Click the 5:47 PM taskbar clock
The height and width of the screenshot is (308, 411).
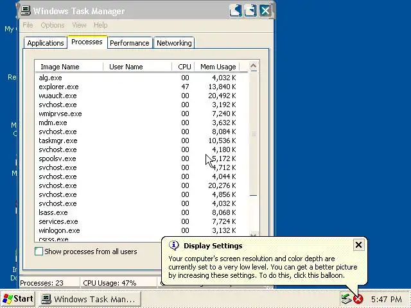(386, 299)
